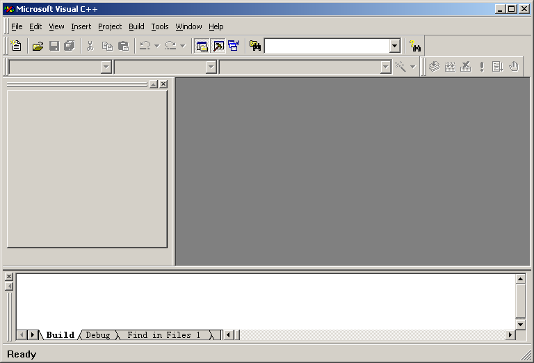This screenshot has height=363, width=534.
Task: Click the Save All icon
Action: pos(70,46)
